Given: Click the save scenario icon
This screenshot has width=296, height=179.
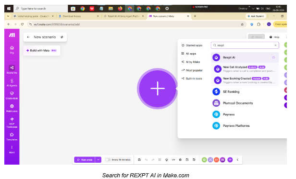Looking at the screenshot, I should point(139,160).
